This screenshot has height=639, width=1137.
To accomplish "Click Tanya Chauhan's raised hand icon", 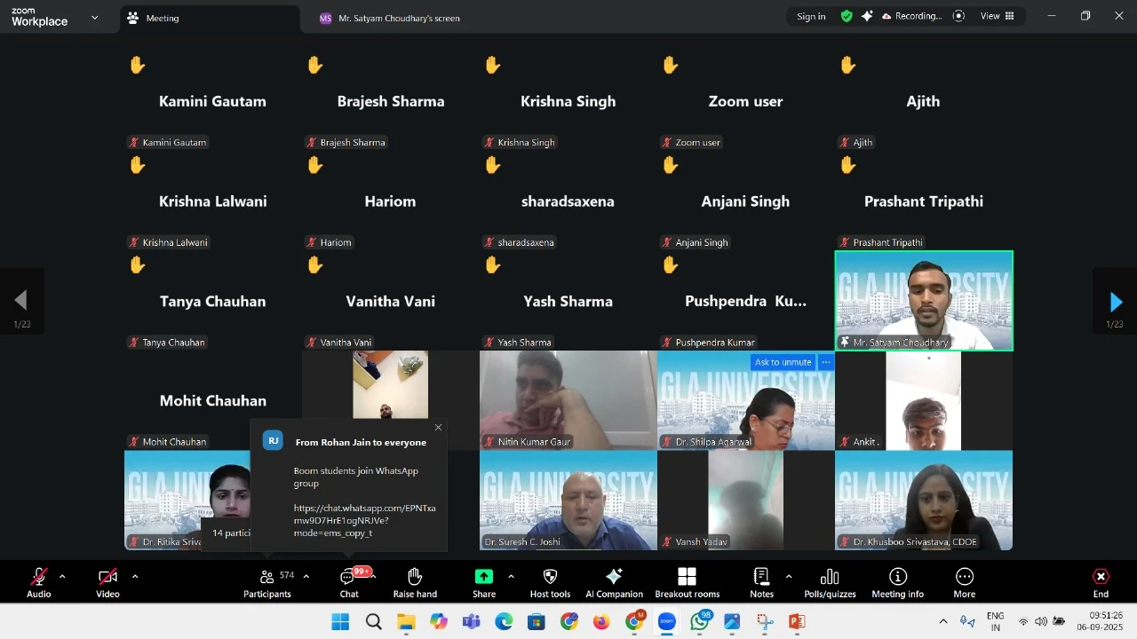I will click(x=137, y=264).
